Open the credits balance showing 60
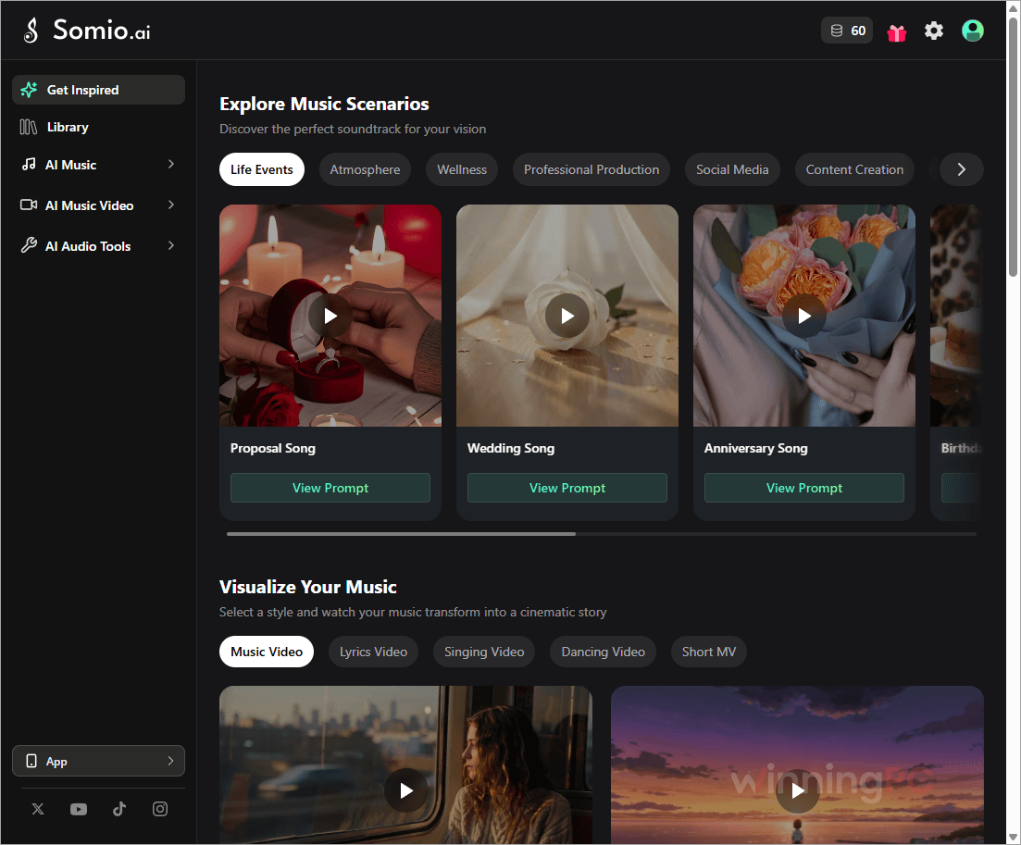The width and height of the screenshot is (1021, 845). pyautogui.click(x=847, y=31)
